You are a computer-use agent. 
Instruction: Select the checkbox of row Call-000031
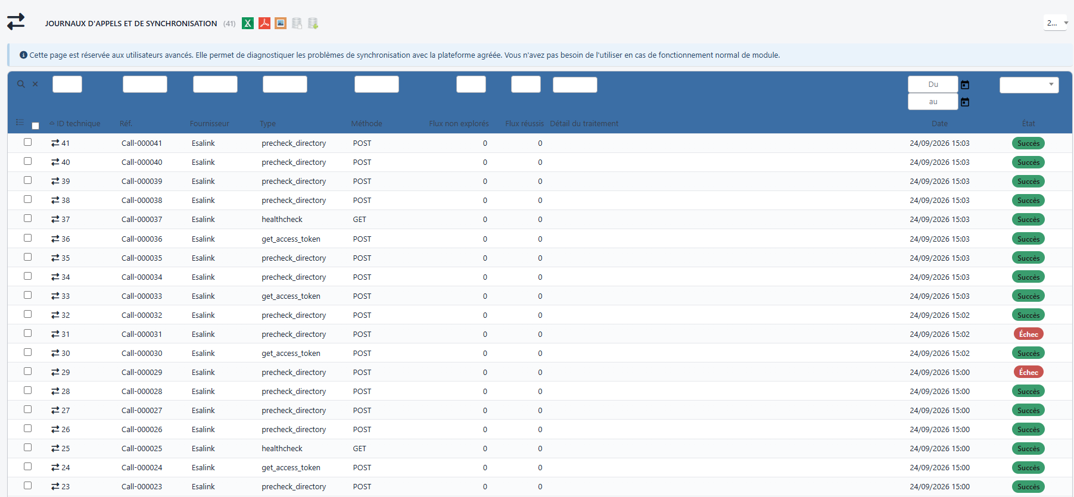tap(27, 333)
